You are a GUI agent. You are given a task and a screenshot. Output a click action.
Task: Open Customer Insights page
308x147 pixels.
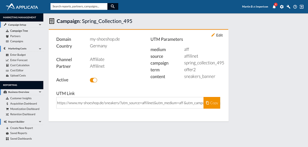pyautogui.click(x=21, y=99)
